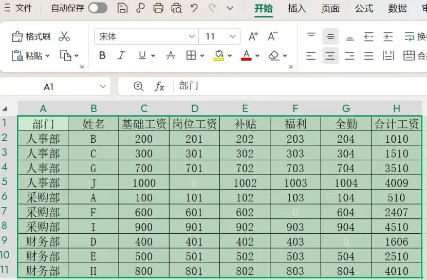This screenshot has height=280, width=427.
Task: Toggle the 自动保存 switch
Action: [98, 8]
